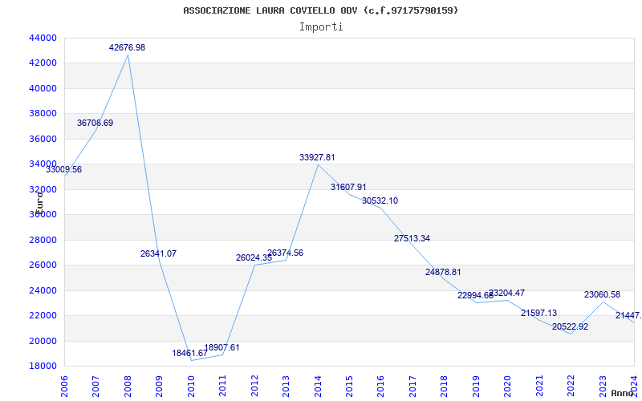642x401 pixels.
Task: Click the y-axis value 38000
Action: point(43,114)
